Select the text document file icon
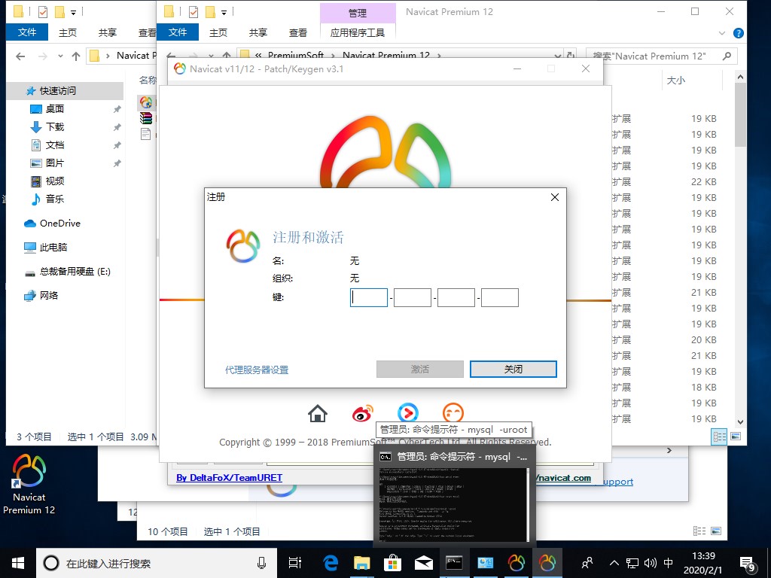 tap(145, 134)
